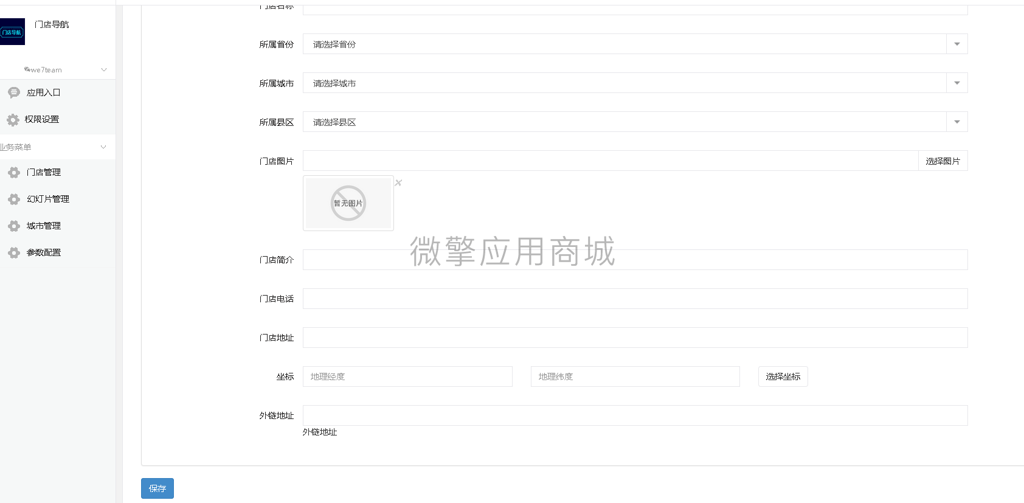The image size is (1024, 503).
Task: Click the 门店导航 app logo icon
Action: click(x=12, y=32)
